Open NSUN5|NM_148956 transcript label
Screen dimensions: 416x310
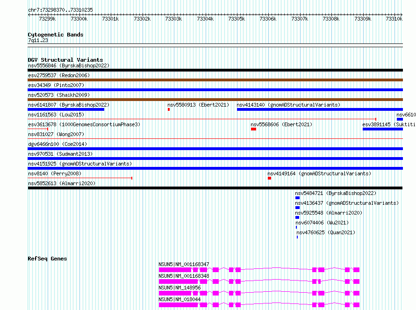pyautogui.click(x=179, y=288)
